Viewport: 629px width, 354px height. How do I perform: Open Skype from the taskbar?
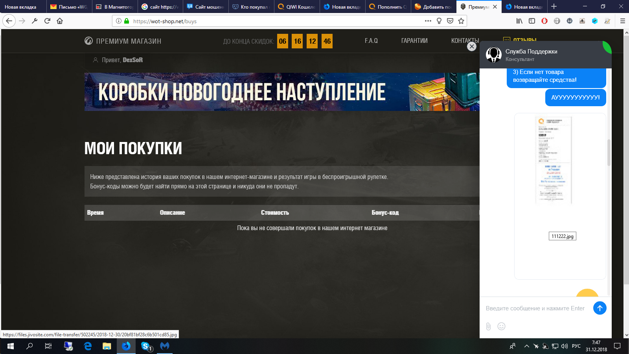pyautogui.click(x=146, y=346)
